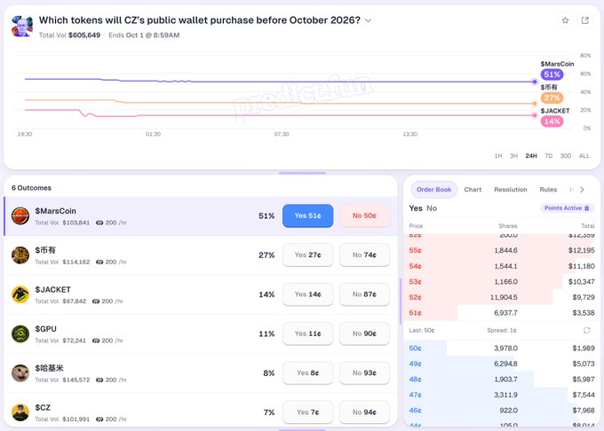604x431 pixels.
Task: Click the $GPU outcome name
Action: 46,329
